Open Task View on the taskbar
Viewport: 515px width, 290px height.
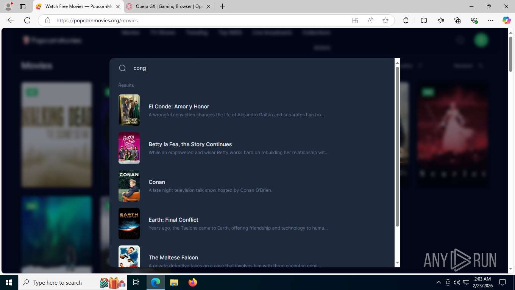(136, 282)
